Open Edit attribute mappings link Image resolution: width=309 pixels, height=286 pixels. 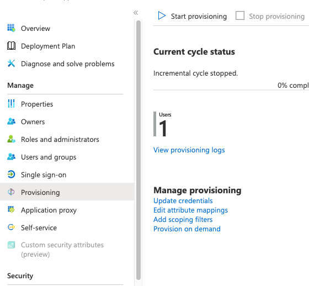click(x=190, y=210)
